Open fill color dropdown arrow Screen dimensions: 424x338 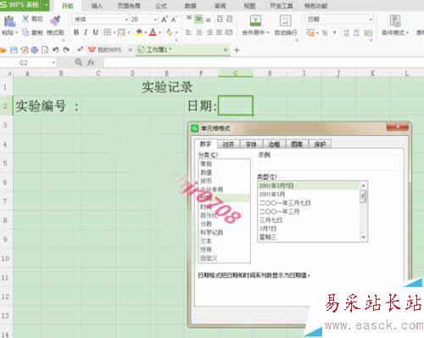point(145,32)
